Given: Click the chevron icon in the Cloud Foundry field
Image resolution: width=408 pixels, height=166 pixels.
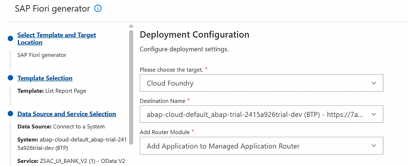Looking at the screenshot, I should pyautogui.click(x=373, y=83).
